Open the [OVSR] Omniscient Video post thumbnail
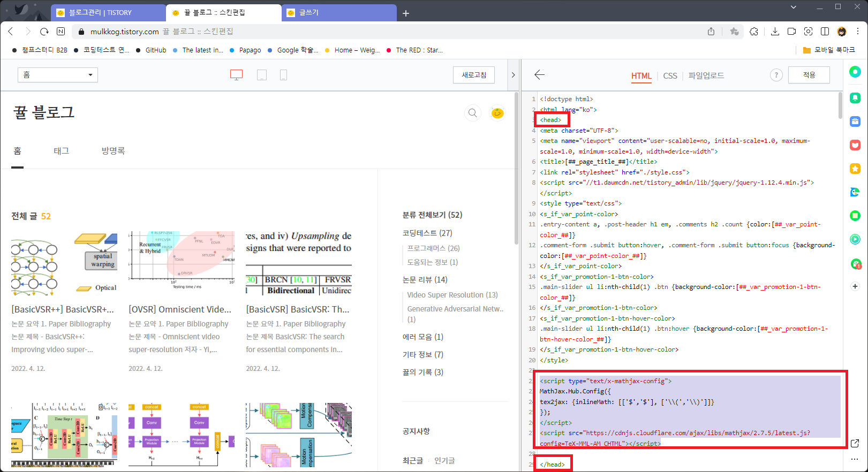This screenshot has width=868, height=472. point(182,264)
